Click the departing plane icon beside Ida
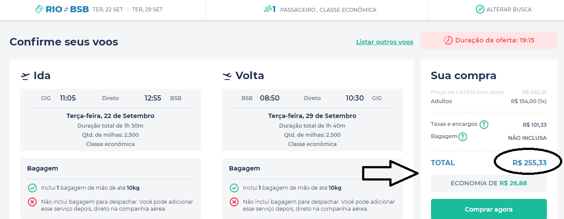The height and width of the screenshot is (219, 564). click(25, 76)
